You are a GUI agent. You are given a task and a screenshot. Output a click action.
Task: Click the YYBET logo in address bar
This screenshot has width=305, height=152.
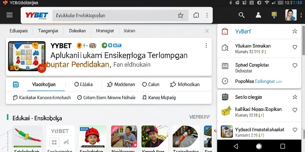(x=37, y=15)
